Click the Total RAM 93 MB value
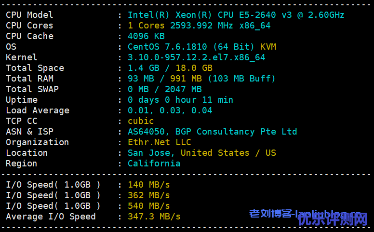 (x=138, y=79)
